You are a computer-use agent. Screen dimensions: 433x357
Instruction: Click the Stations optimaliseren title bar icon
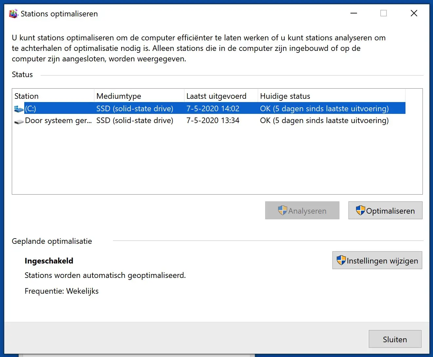pos(13,14)
